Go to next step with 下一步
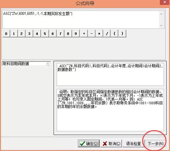 [155, 144]
